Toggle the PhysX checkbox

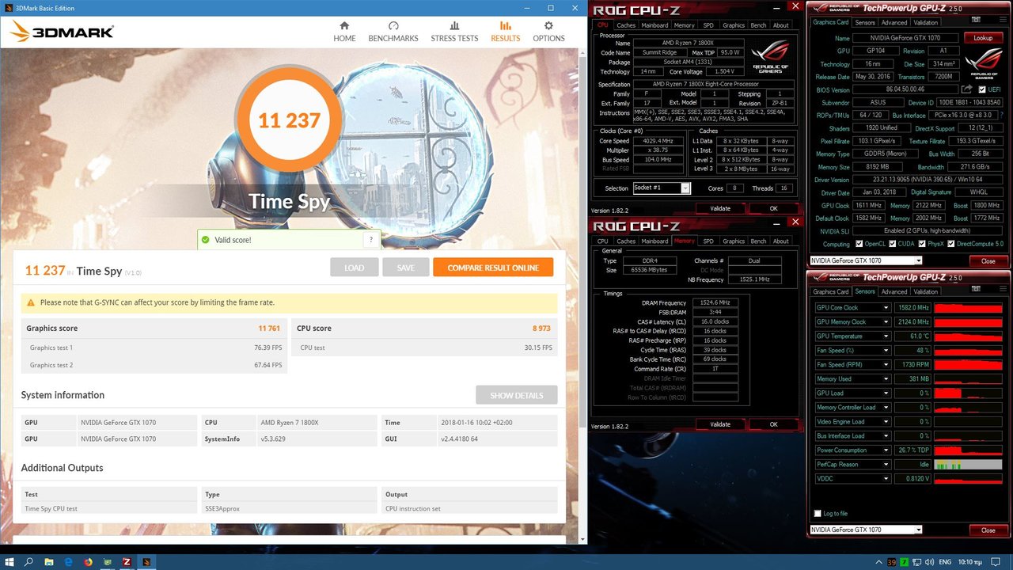pos(923,244)
